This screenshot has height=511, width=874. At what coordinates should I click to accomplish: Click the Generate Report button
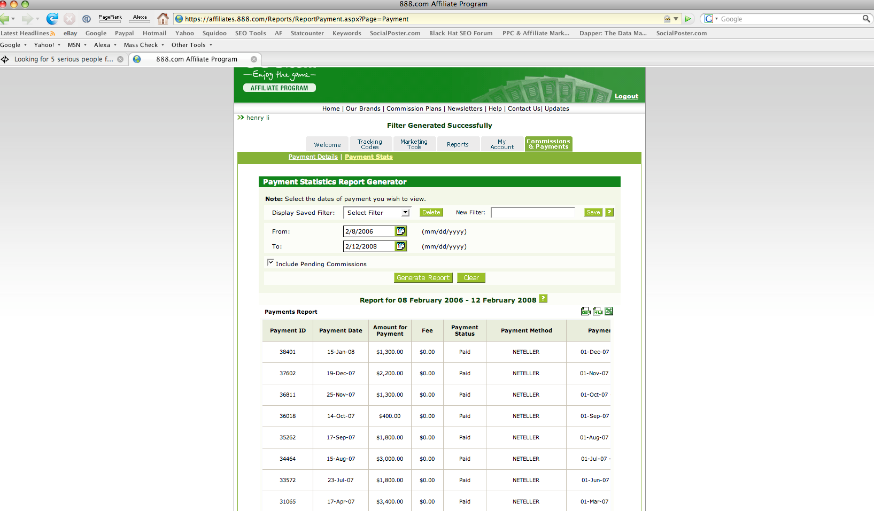423,278
